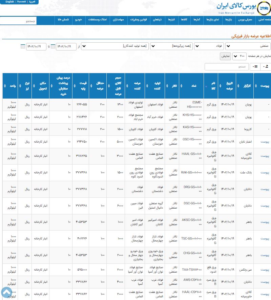
Task: Click the اعتبار تابان broker cell
Action: 246,142
